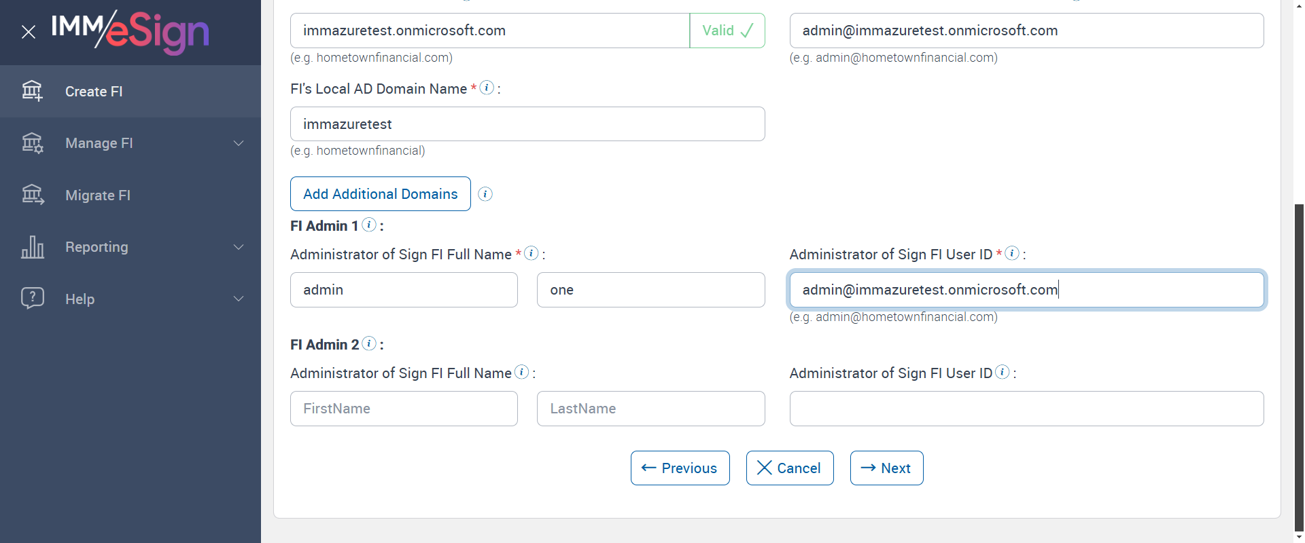The image size is (1305, 543).
Task: Click info icon for Admin 1 User ID
Action: tap(1012, 253)
